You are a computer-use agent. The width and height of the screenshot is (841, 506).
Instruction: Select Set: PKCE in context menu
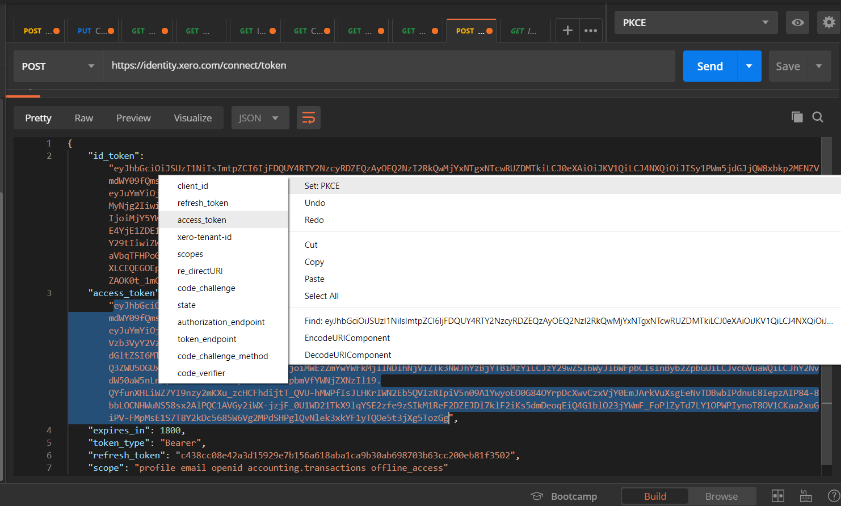565,186
